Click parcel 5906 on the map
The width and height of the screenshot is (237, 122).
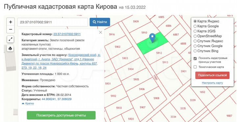coord(142,89)
